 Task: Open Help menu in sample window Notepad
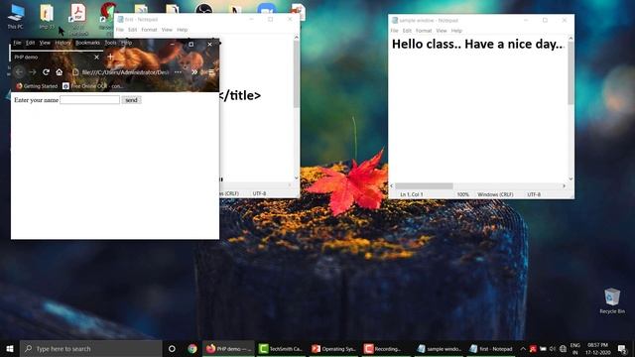pyautogui.click(x=456, y=31)
